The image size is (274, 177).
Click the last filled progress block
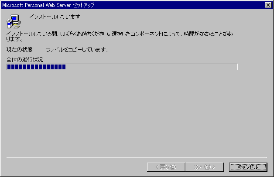[x=64, y=67]
